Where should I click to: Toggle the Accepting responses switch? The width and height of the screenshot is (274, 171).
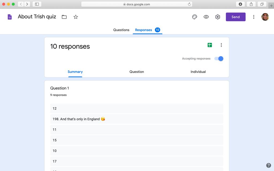point(219,59)
